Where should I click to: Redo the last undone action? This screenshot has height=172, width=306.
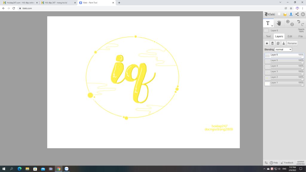click(303, 24)
